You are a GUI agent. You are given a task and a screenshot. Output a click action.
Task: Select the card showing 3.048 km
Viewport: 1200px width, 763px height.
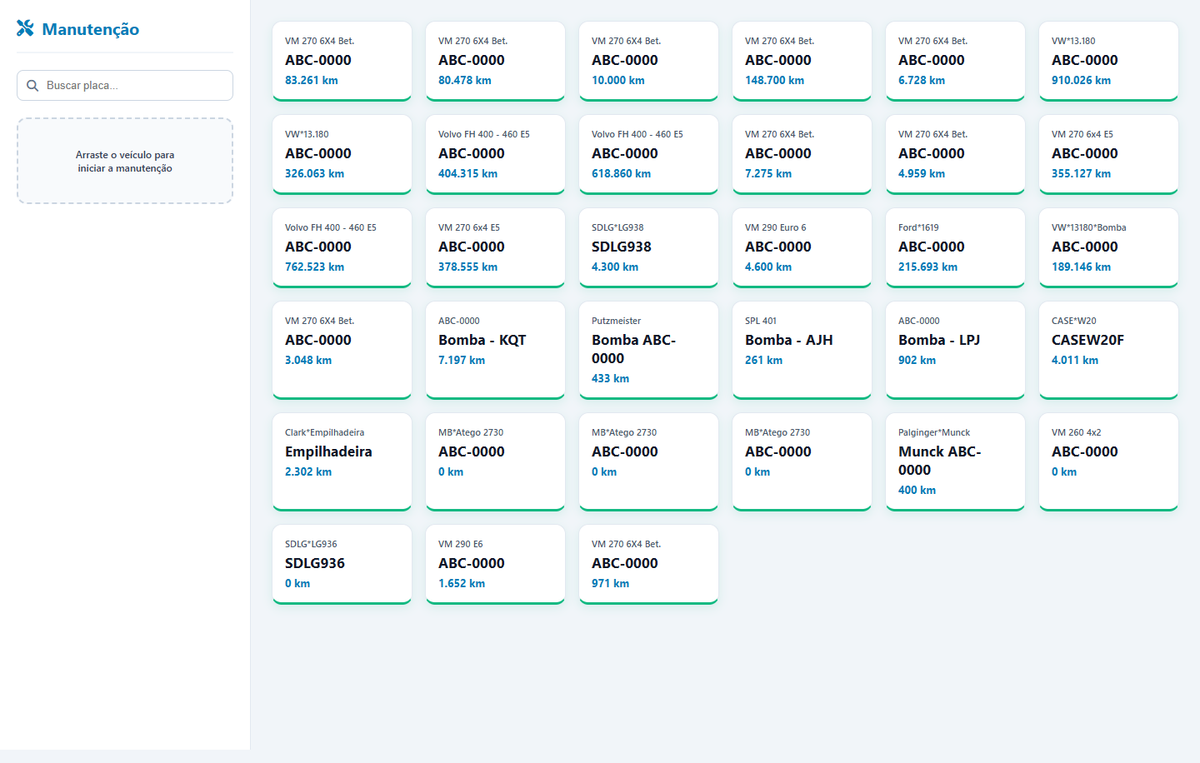pyautogui.click(x=342, y=351)
